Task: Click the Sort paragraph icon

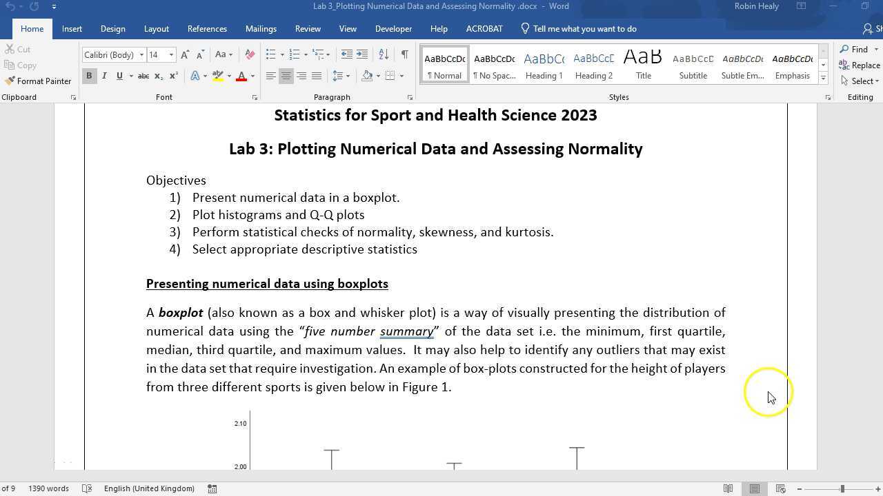Action: 384,54
